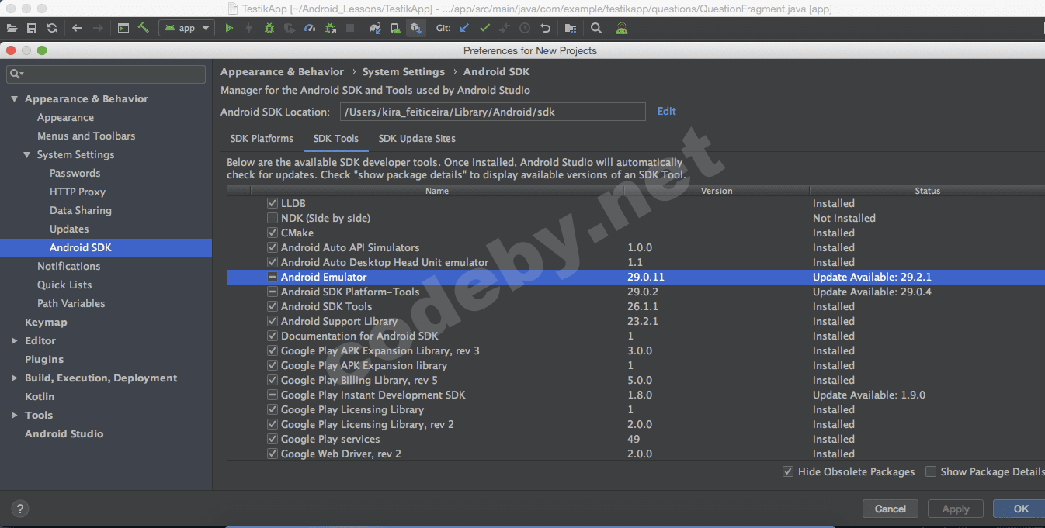Click the Cancel button
This screenshot has width=1045, height=528.
(x=891, y=509)
